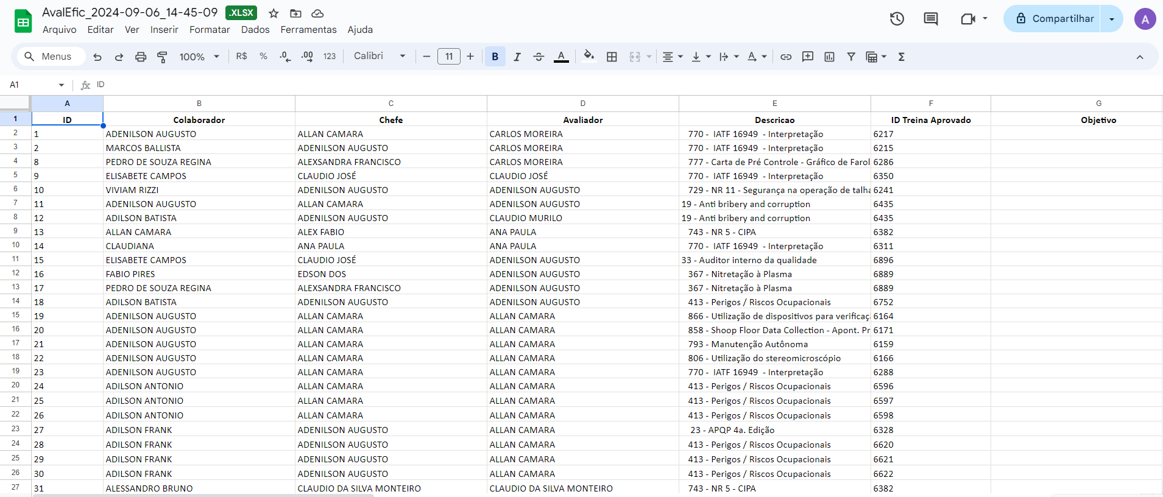Print the spreadsheet
The image size is (1163, 497).
pos(141,57)
